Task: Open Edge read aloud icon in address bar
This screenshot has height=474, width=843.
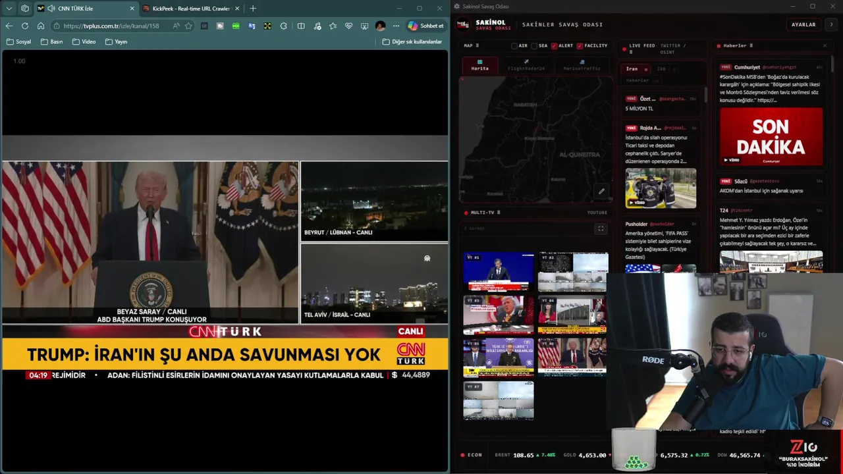Action: click(x=176, y=26)
